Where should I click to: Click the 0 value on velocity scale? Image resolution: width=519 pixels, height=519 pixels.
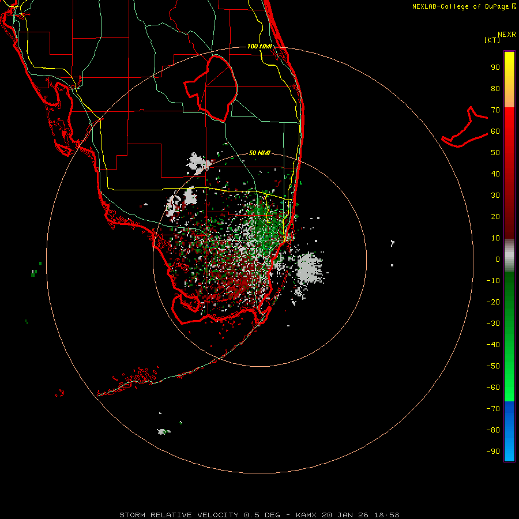(x=498, y=259)
